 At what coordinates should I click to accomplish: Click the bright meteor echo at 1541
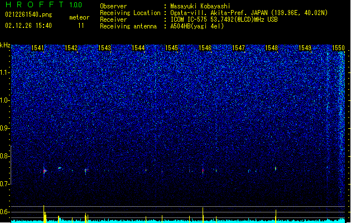click(45, 171)
